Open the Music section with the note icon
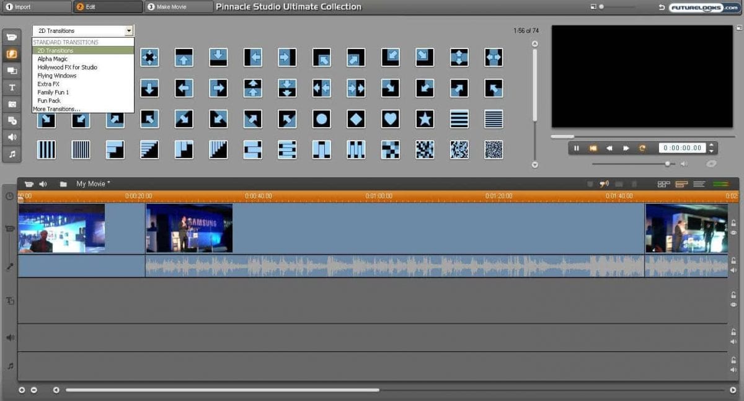The height and width of the screenshot is (401, 744). (11, 154)
